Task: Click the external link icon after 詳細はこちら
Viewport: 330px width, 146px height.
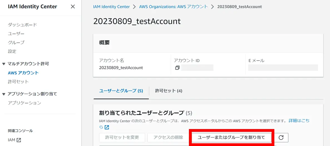Action: point(107,127)
